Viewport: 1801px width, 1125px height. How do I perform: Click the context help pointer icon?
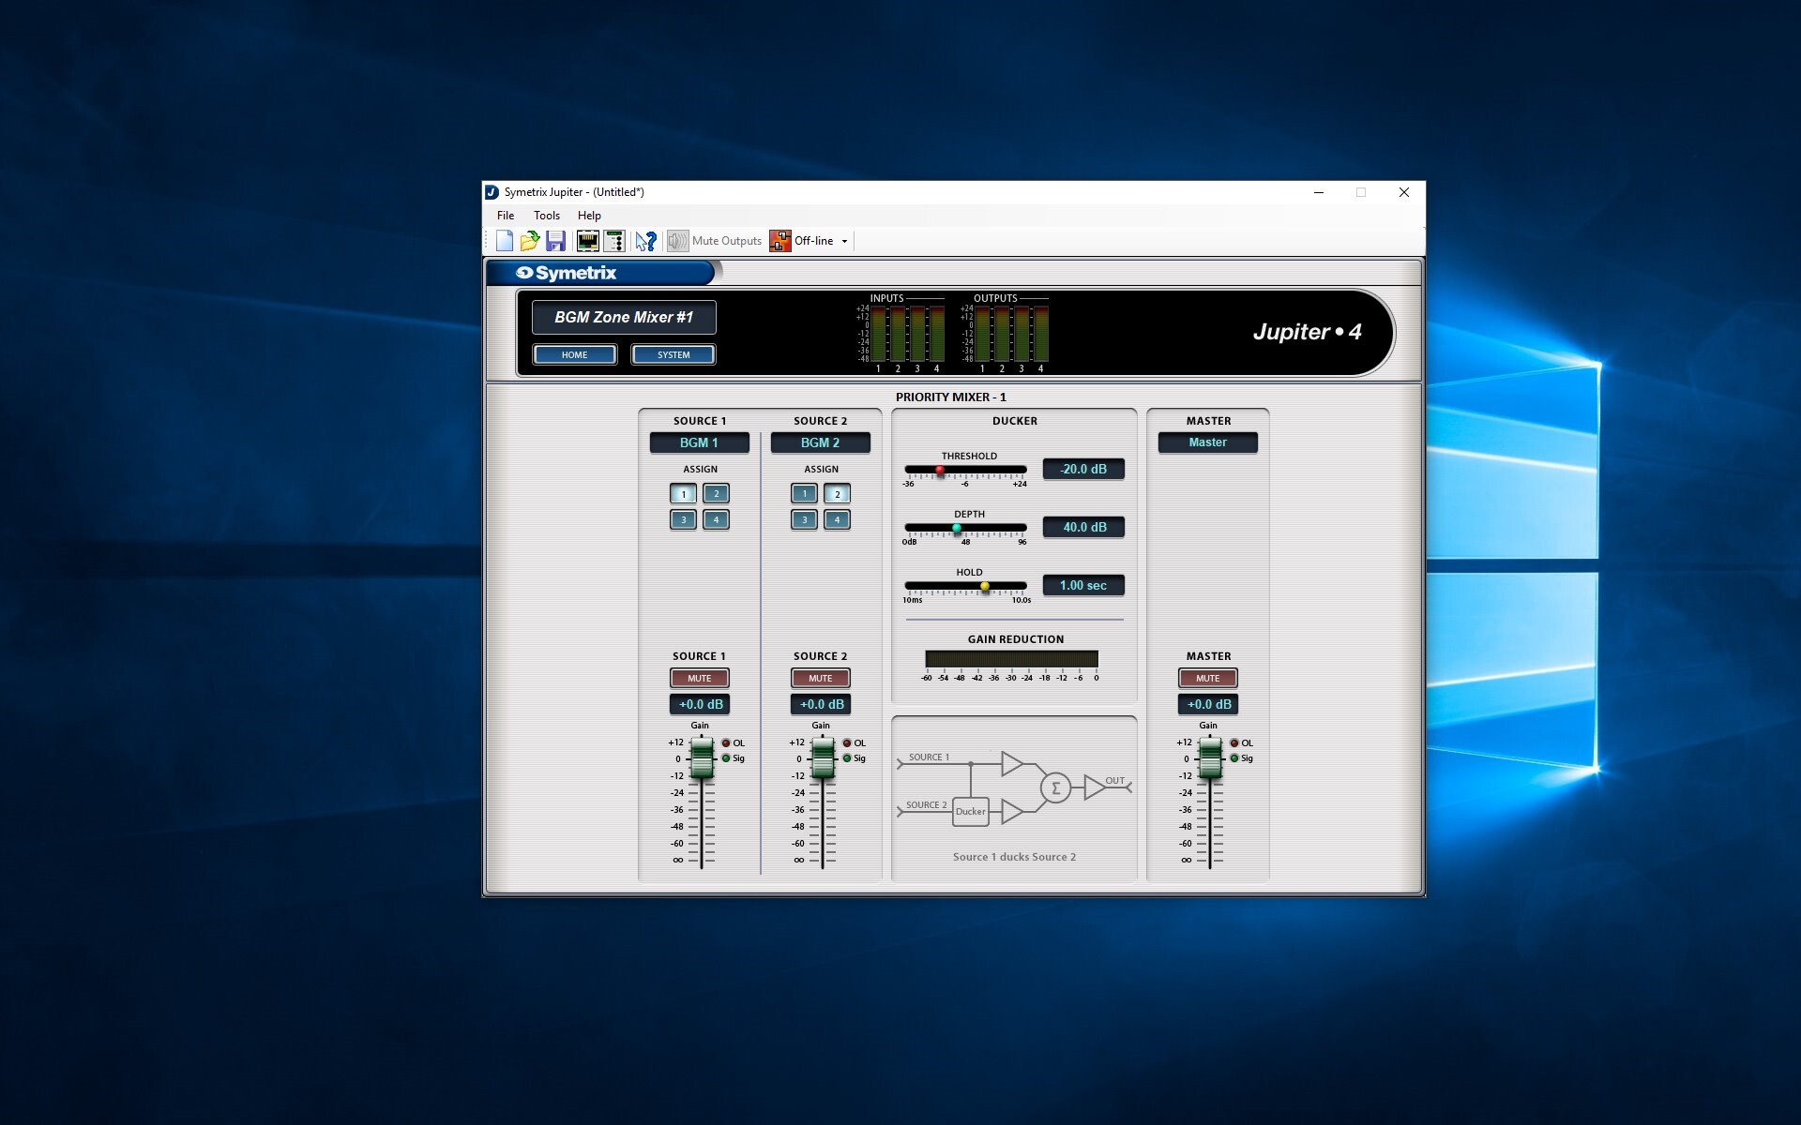(x=645, y=241)
